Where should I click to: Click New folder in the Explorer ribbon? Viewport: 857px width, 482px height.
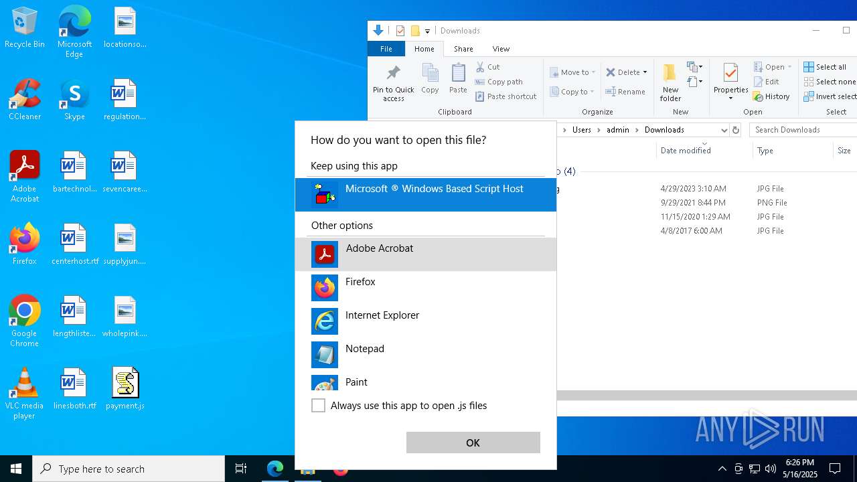click(x=670, y=83)
